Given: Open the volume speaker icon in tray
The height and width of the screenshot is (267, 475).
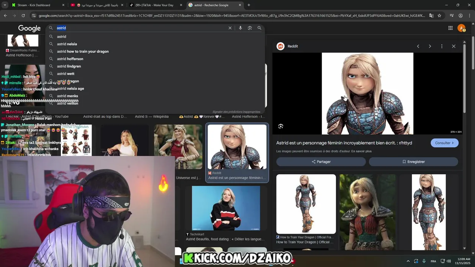Looking at the screenshot, I should tap(449, 261).
